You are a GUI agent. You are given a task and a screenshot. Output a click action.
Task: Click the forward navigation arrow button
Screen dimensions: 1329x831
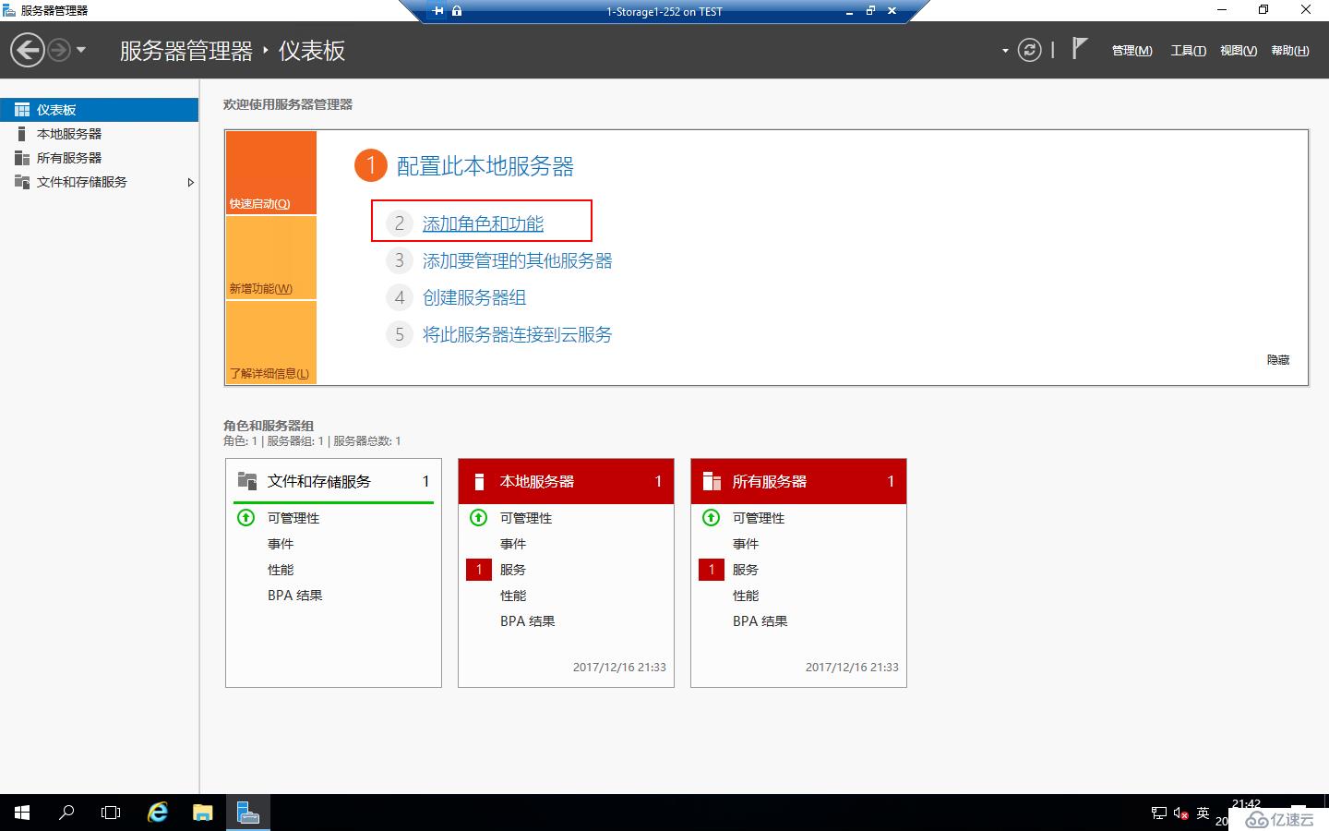click(59, 50)
